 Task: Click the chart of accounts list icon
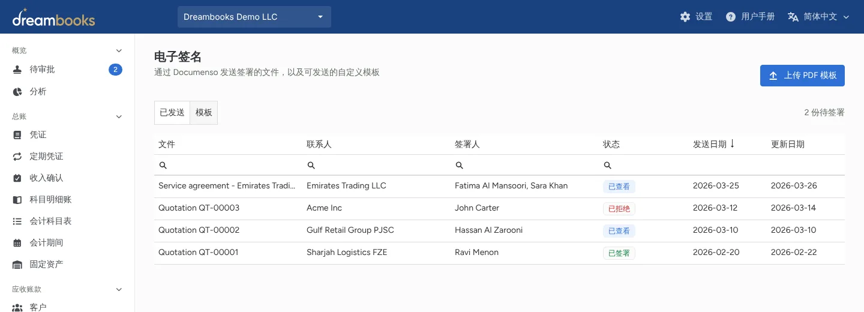17,221
